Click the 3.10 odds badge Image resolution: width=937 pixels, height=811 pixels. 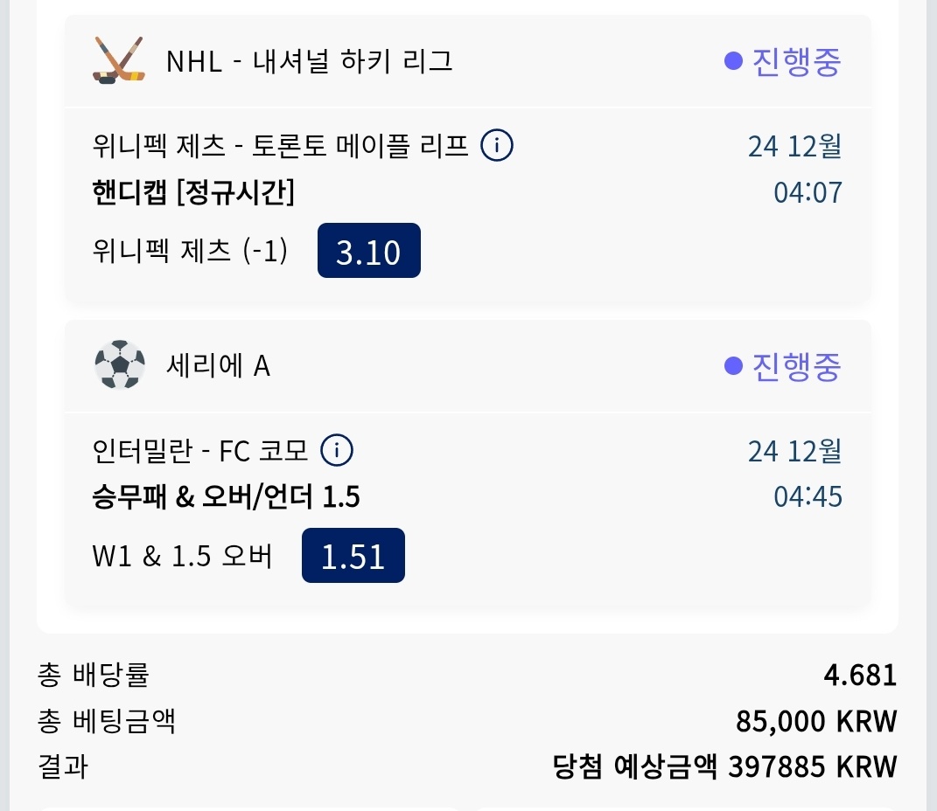[x=368, y=252]
